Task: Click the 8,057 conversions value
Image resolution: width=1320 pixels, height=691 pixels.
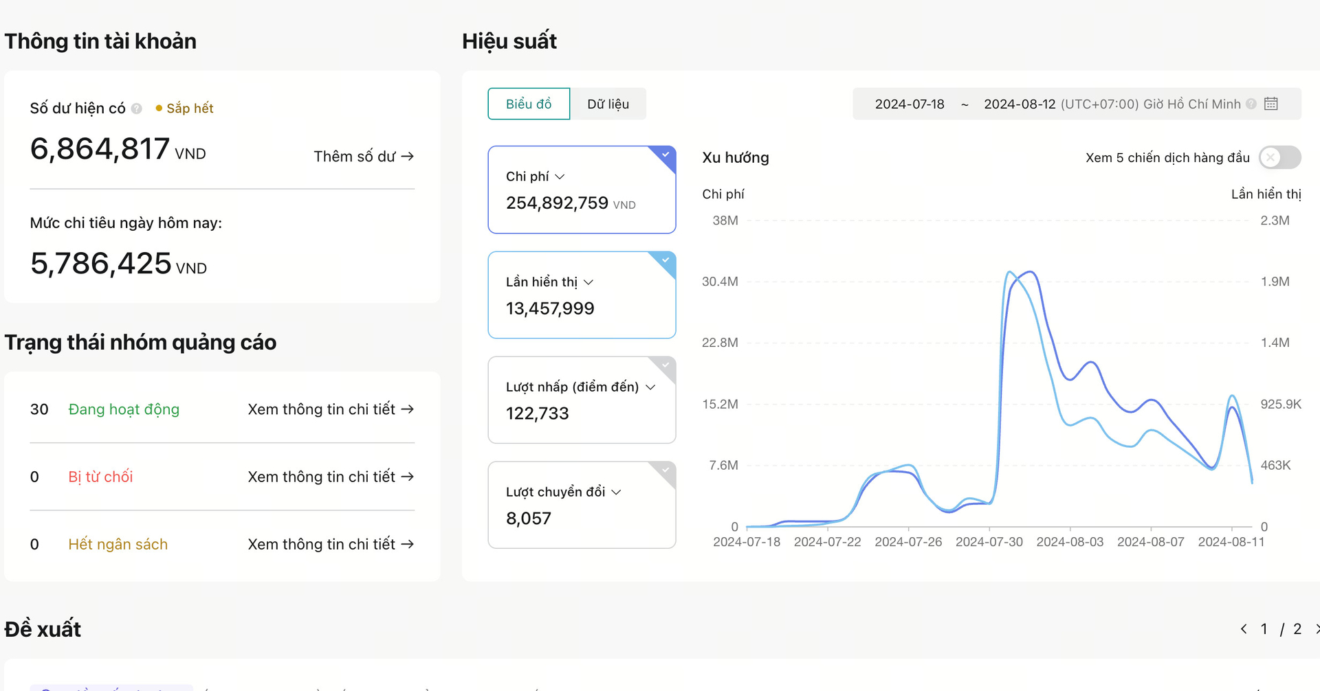Action: click(x=529, y=519)
